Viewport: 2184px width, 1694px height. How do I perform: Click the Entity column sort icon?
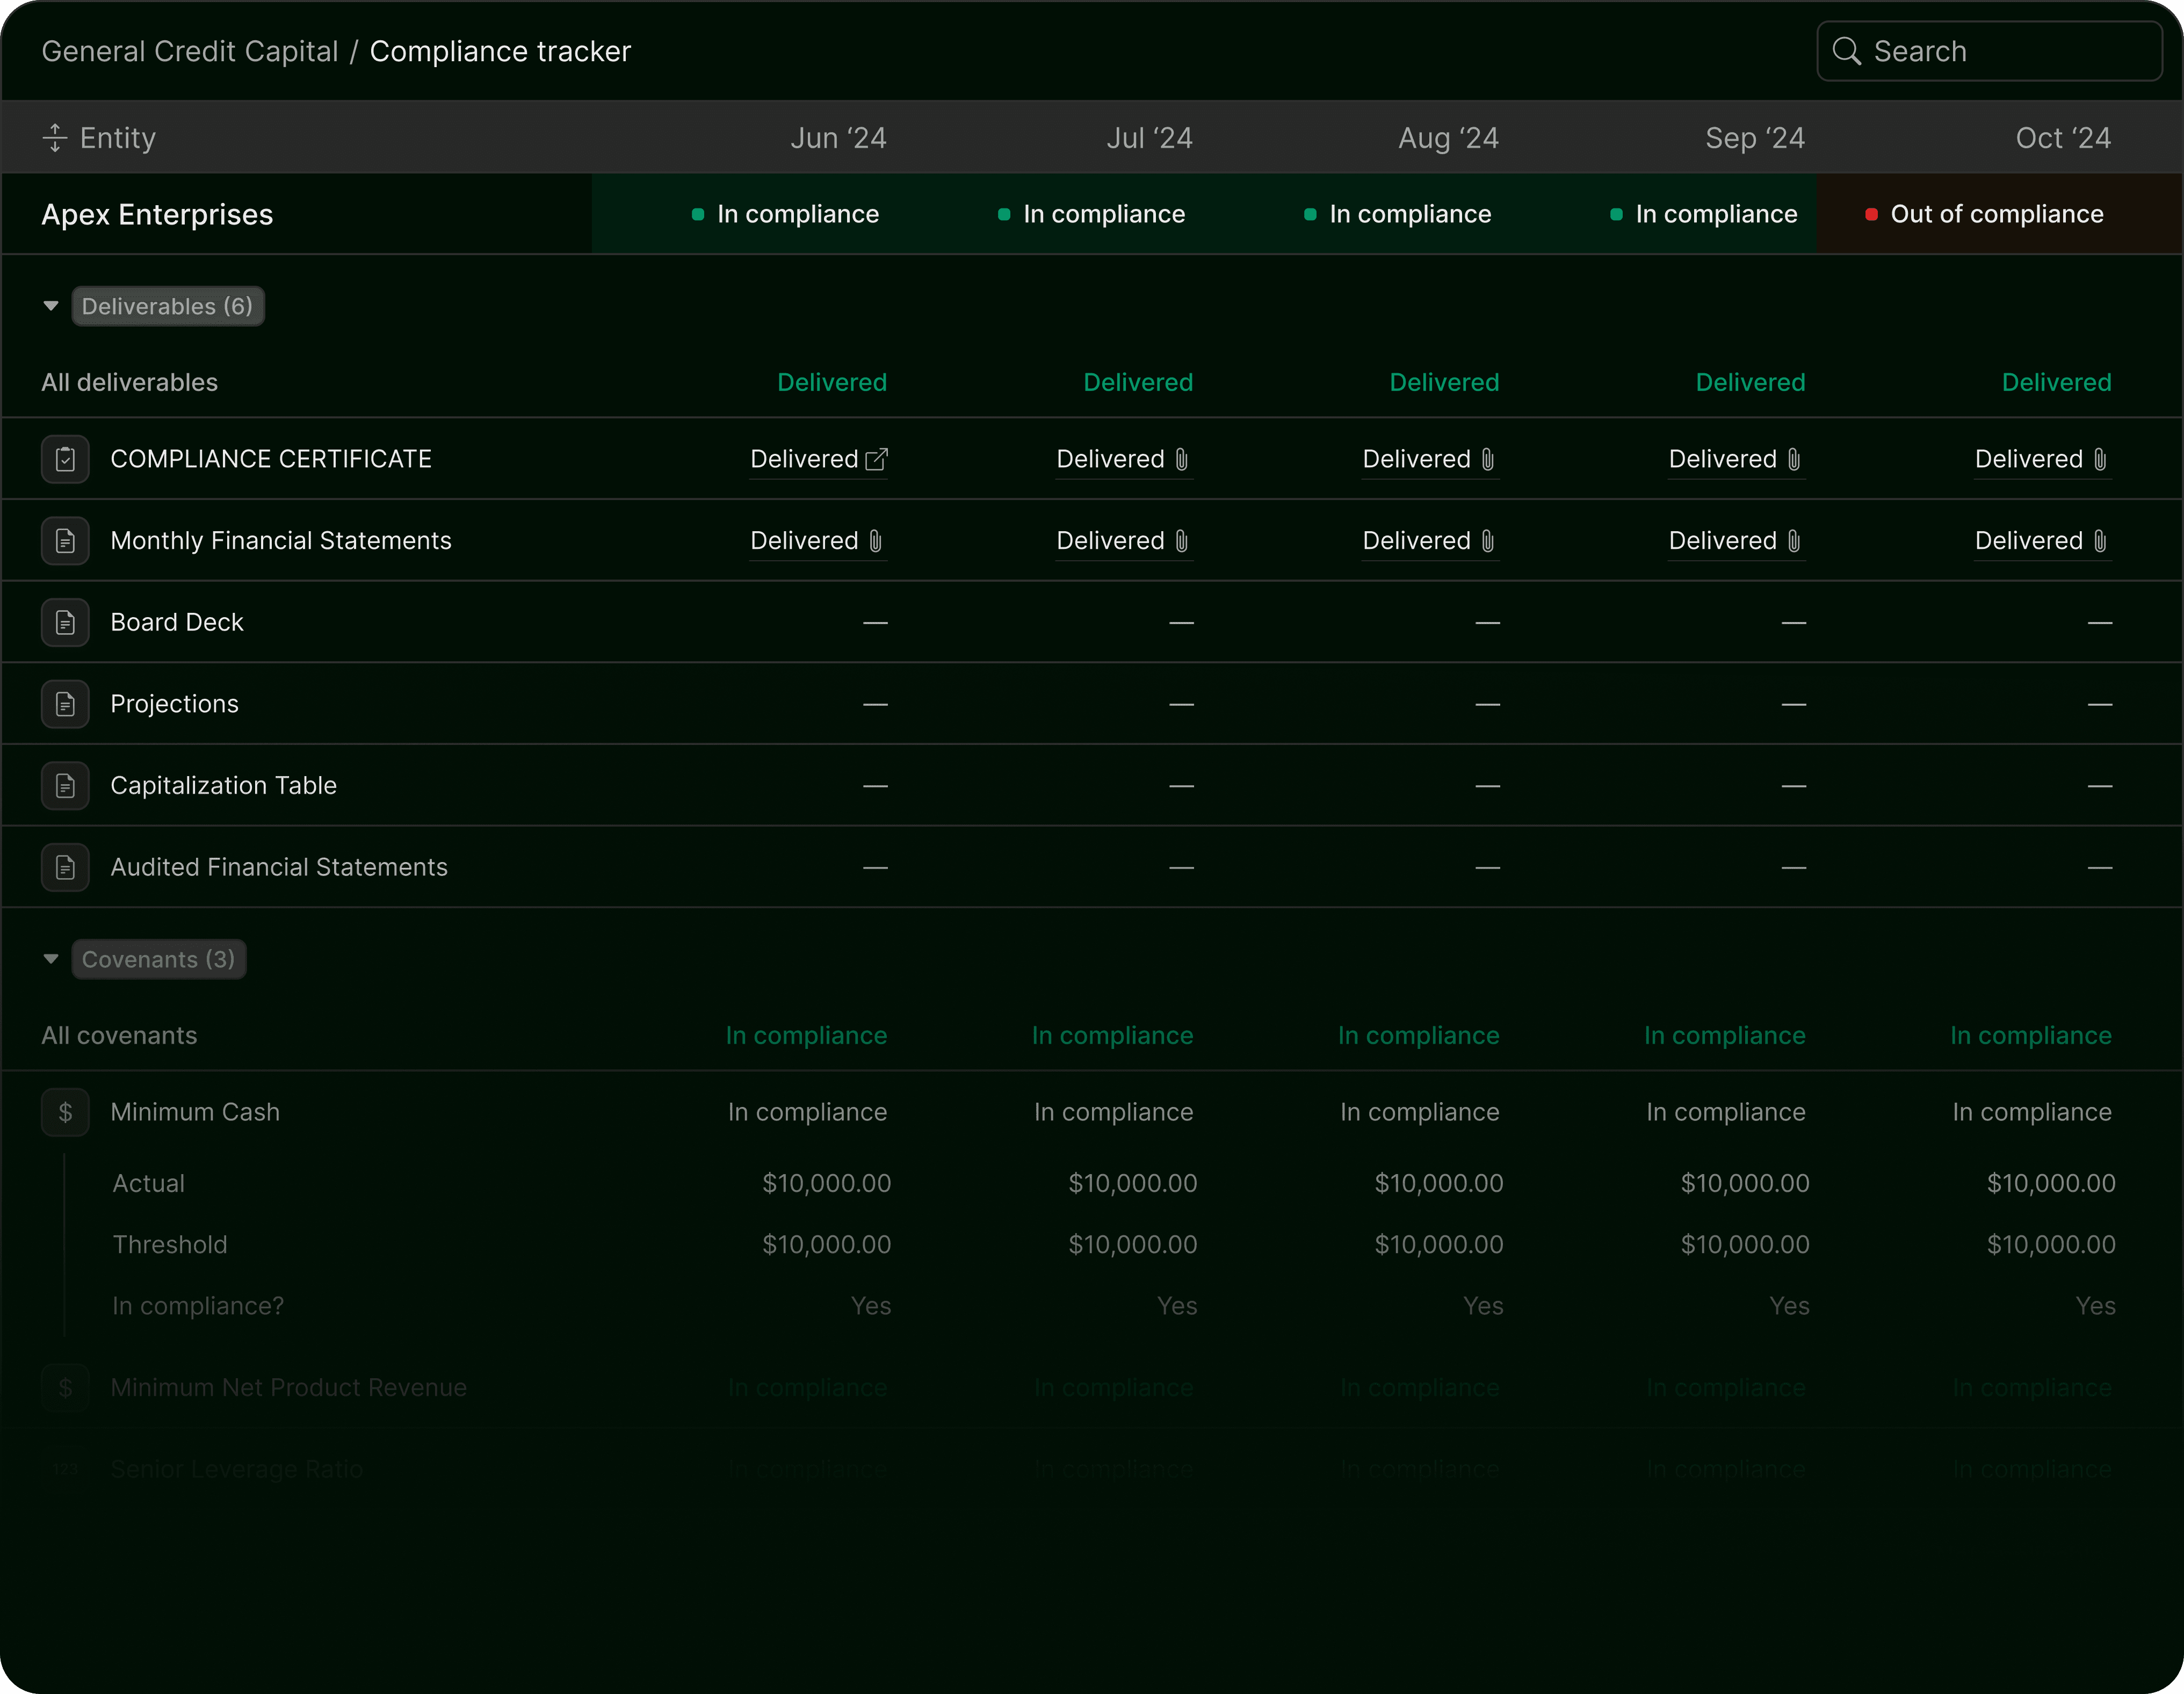pyautogui.click(x=55, y=138)
